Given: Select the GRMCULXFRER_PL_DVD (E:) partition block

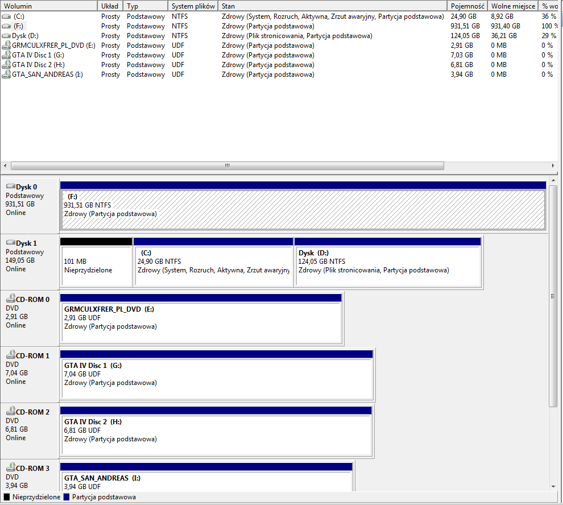Looking at the screenshot, I should tap(201, 318).
